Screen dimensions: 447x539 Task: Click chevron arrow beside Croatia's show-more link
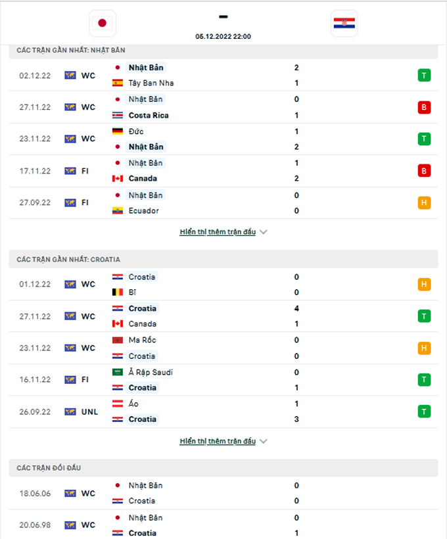[264, 441]
